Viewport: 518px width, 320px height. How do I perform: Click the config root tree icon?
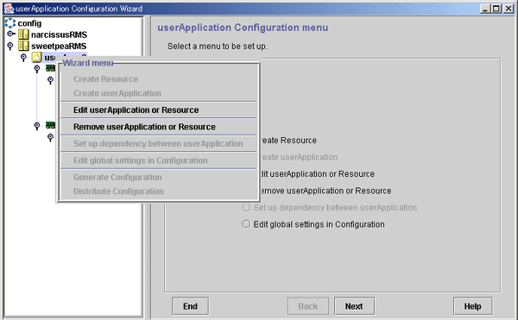pyautogui.click(x=9, y=23)
